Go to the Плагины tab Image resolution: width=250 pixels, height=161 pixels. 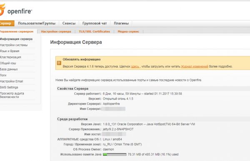point(121,23)
